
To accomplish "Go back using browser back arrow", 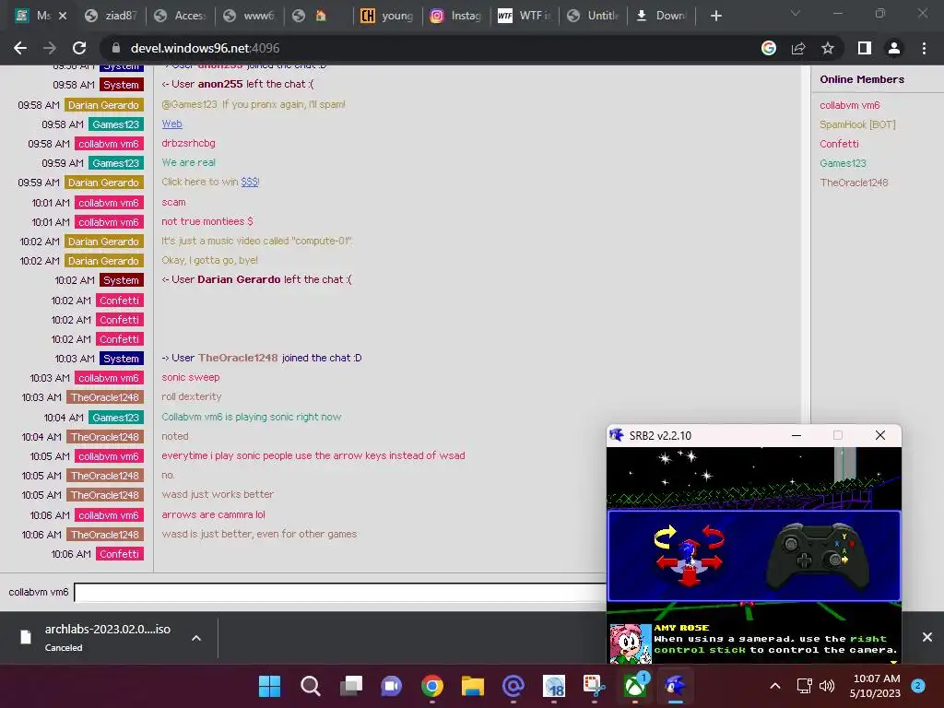I will 20,48.
